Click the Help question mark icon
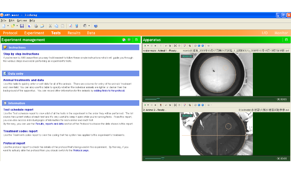This screenshot has height=179, width=291. (x=96, y=26)
